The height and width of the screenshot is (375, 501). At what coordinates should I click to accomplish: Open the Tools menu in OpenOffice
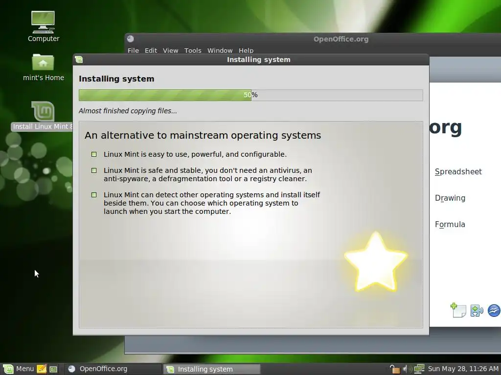tap(193, 50)
